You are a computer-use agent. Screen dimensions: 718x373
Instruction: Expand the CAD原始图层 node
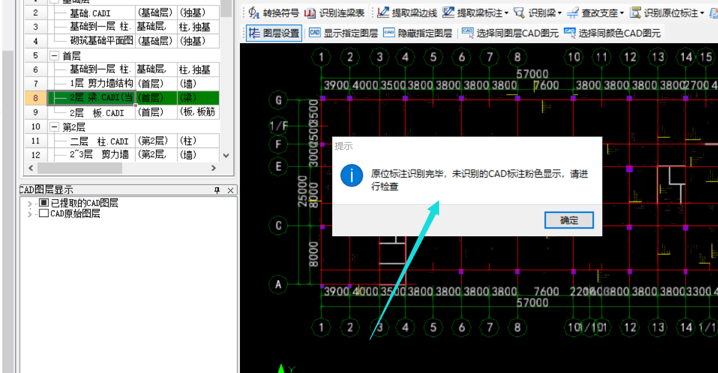tap(30, 213)
